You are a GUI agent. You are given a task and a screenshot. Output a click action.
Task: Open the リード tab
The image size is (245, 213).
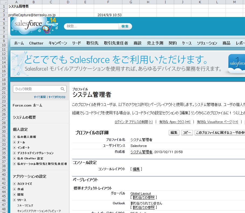tap(77, 43)
